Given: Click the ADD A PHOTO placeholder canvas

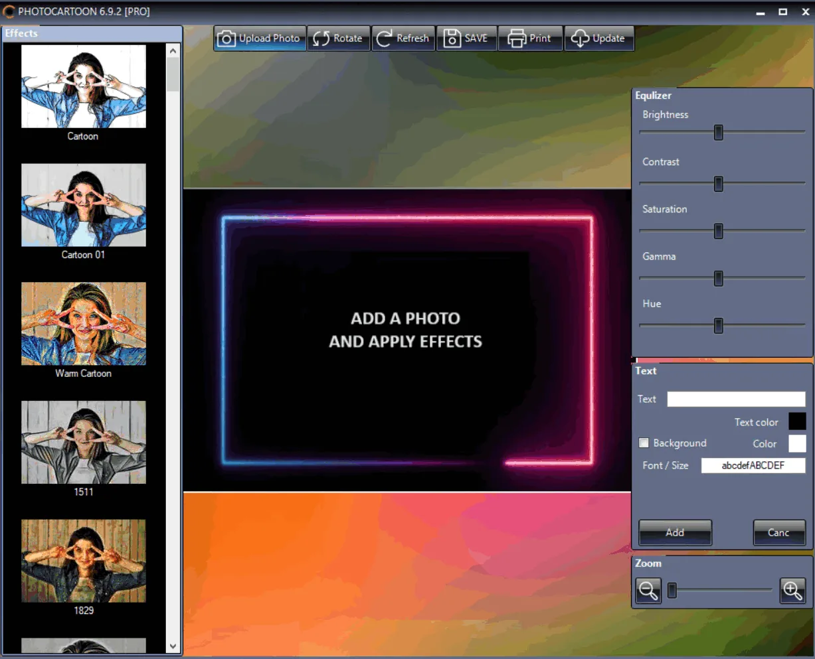Looking at the screenshot, I should point(407,340).
